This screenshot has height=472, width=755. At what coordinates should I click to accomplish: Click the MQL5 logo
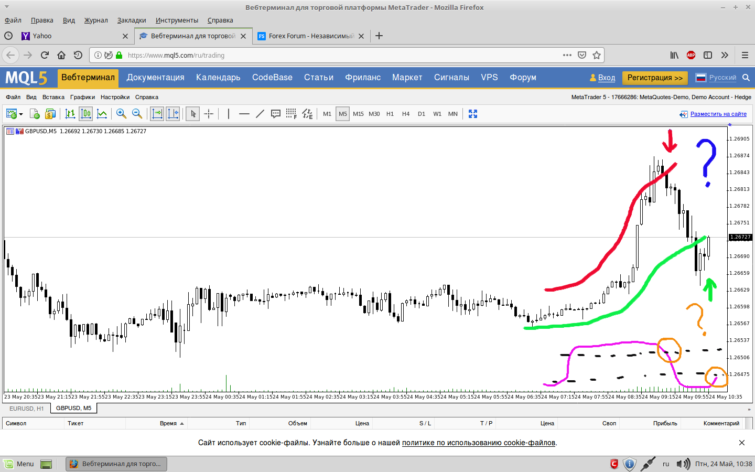coord(26,78)
